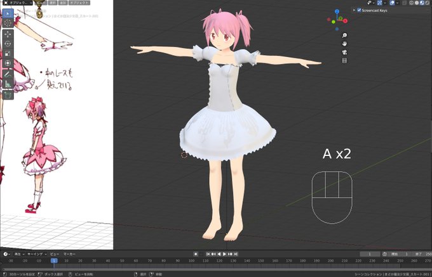The width and height of the screenshot is (432, 277).
Task: Click the current frame number field
Action: click(x=370, y=254)
